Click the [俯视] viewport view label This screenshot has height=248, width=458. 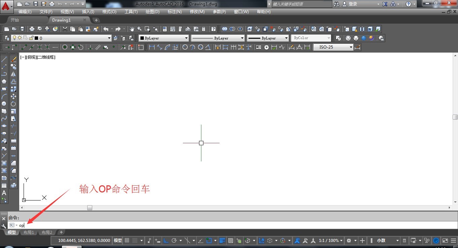pos(31,57)
